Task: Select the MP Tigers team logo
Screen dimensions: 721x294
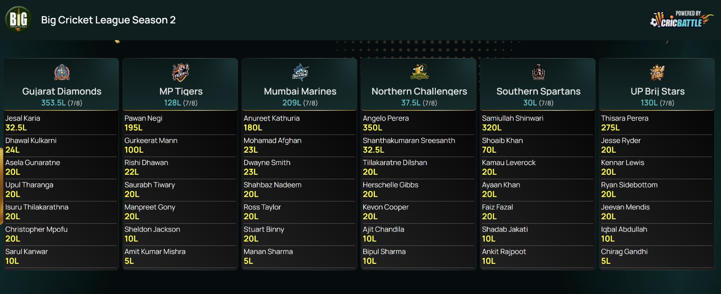Action: point(181,72)
